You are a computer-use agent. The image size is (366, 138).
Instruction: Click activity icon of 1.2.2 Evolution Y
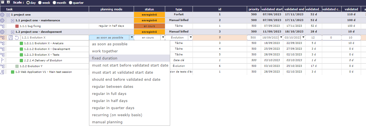pos(2,66)
